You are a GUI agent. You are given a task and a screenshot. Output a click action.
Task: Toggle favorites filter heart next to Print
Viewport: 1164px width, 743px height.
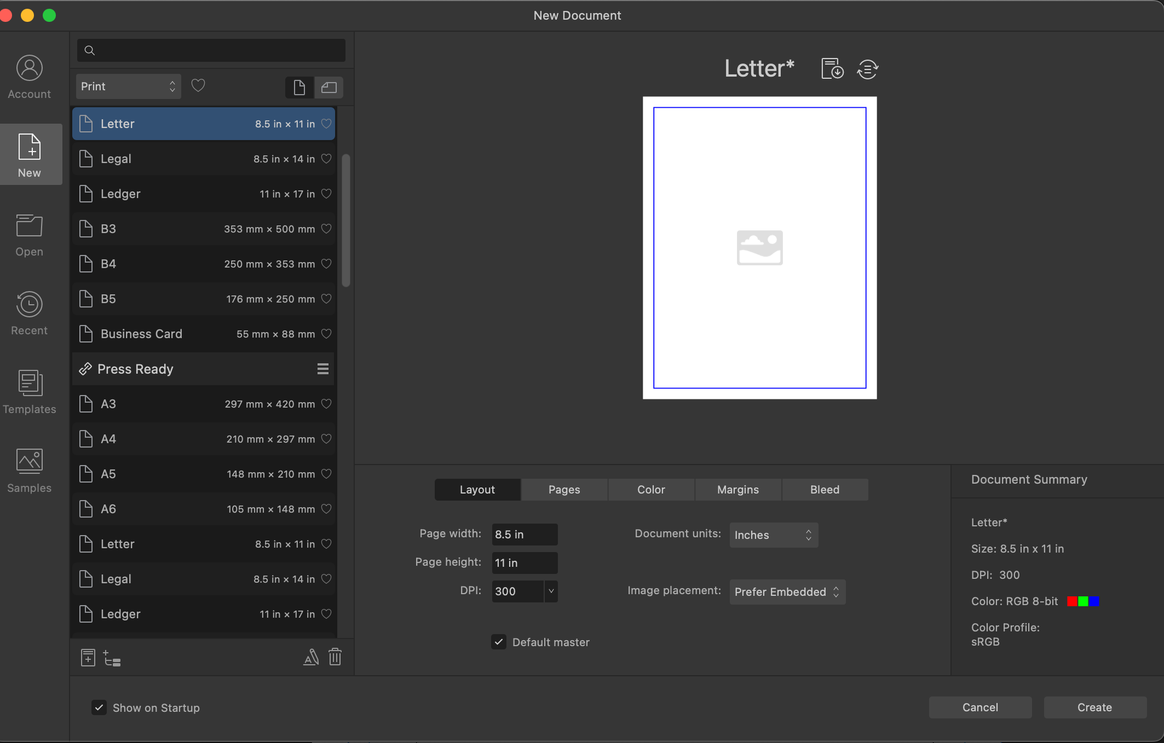[x=198, y=86]
